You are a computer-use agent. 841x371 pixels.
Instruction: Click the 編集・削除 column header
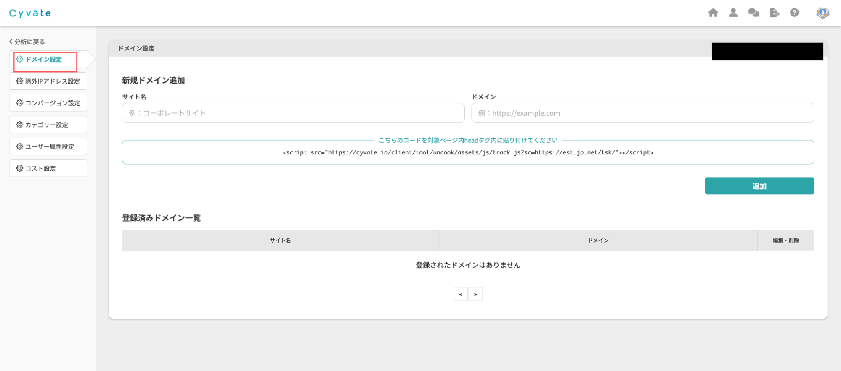coord(786,240)
